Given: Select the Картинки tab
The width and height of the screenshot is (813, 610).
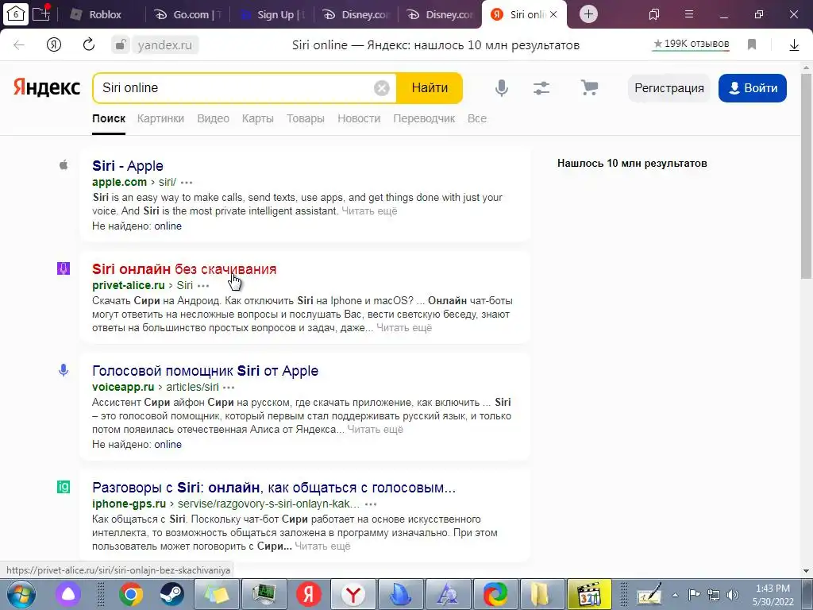Looking at the screenshot, I should tap(160, 118).
